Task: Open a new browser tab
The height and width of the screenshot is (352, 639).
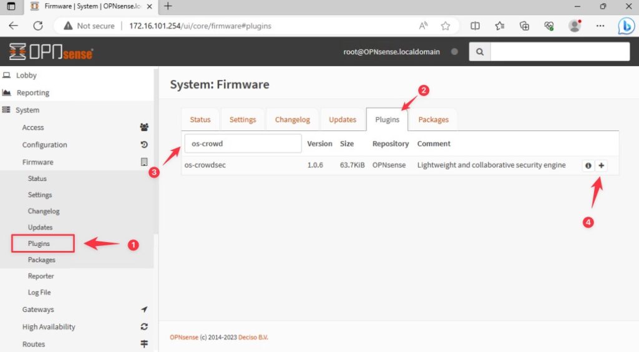Action: coord(168,6)
